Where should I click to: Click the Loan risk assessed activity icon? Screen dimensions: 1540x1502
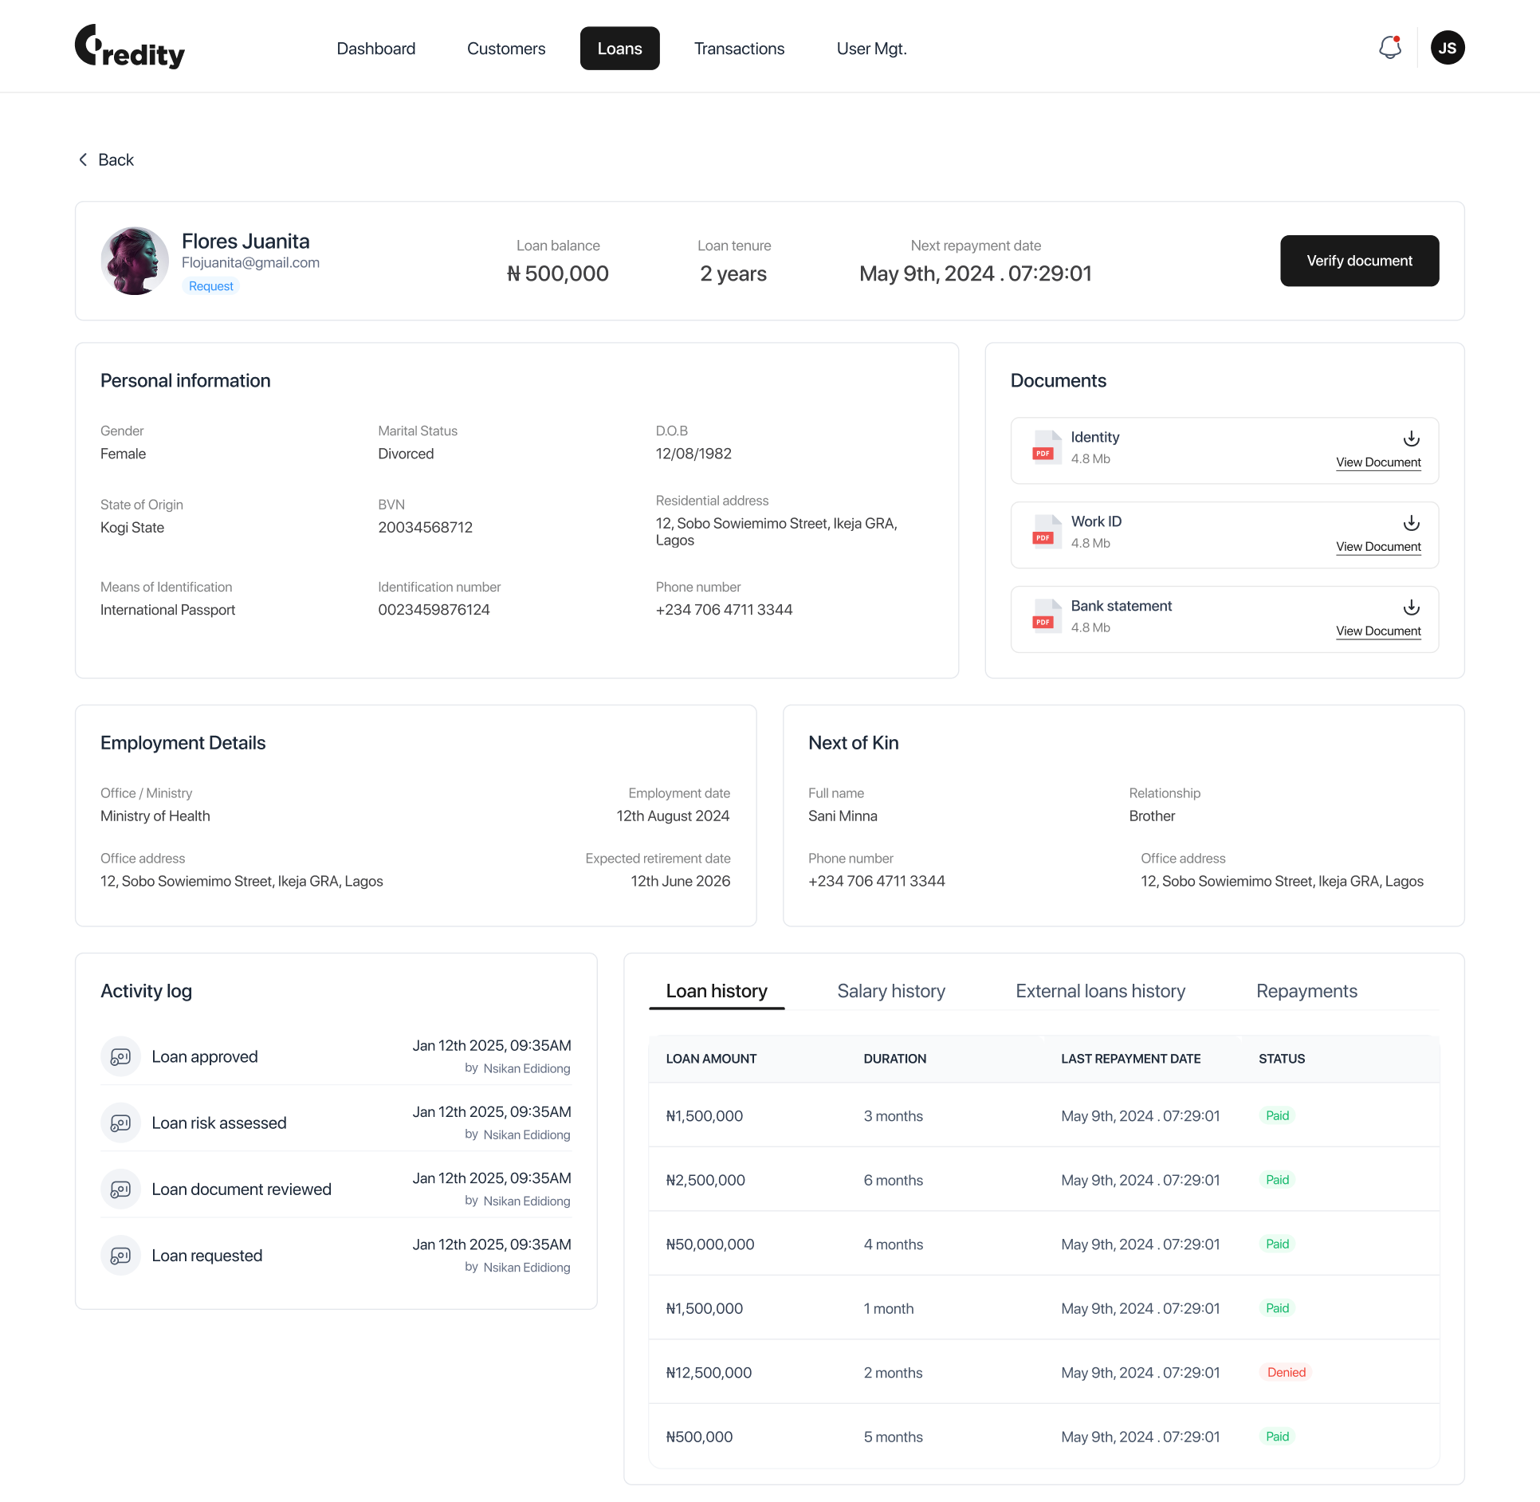[x=120, y=1123]
